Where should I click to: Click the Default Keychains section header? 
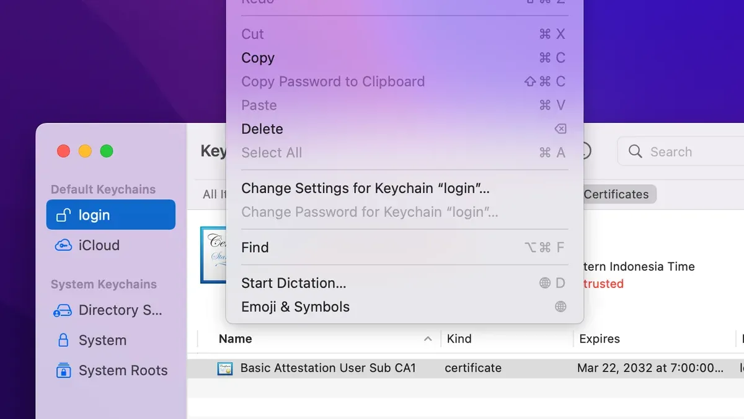pyautogui.click(x=103, y=189)
